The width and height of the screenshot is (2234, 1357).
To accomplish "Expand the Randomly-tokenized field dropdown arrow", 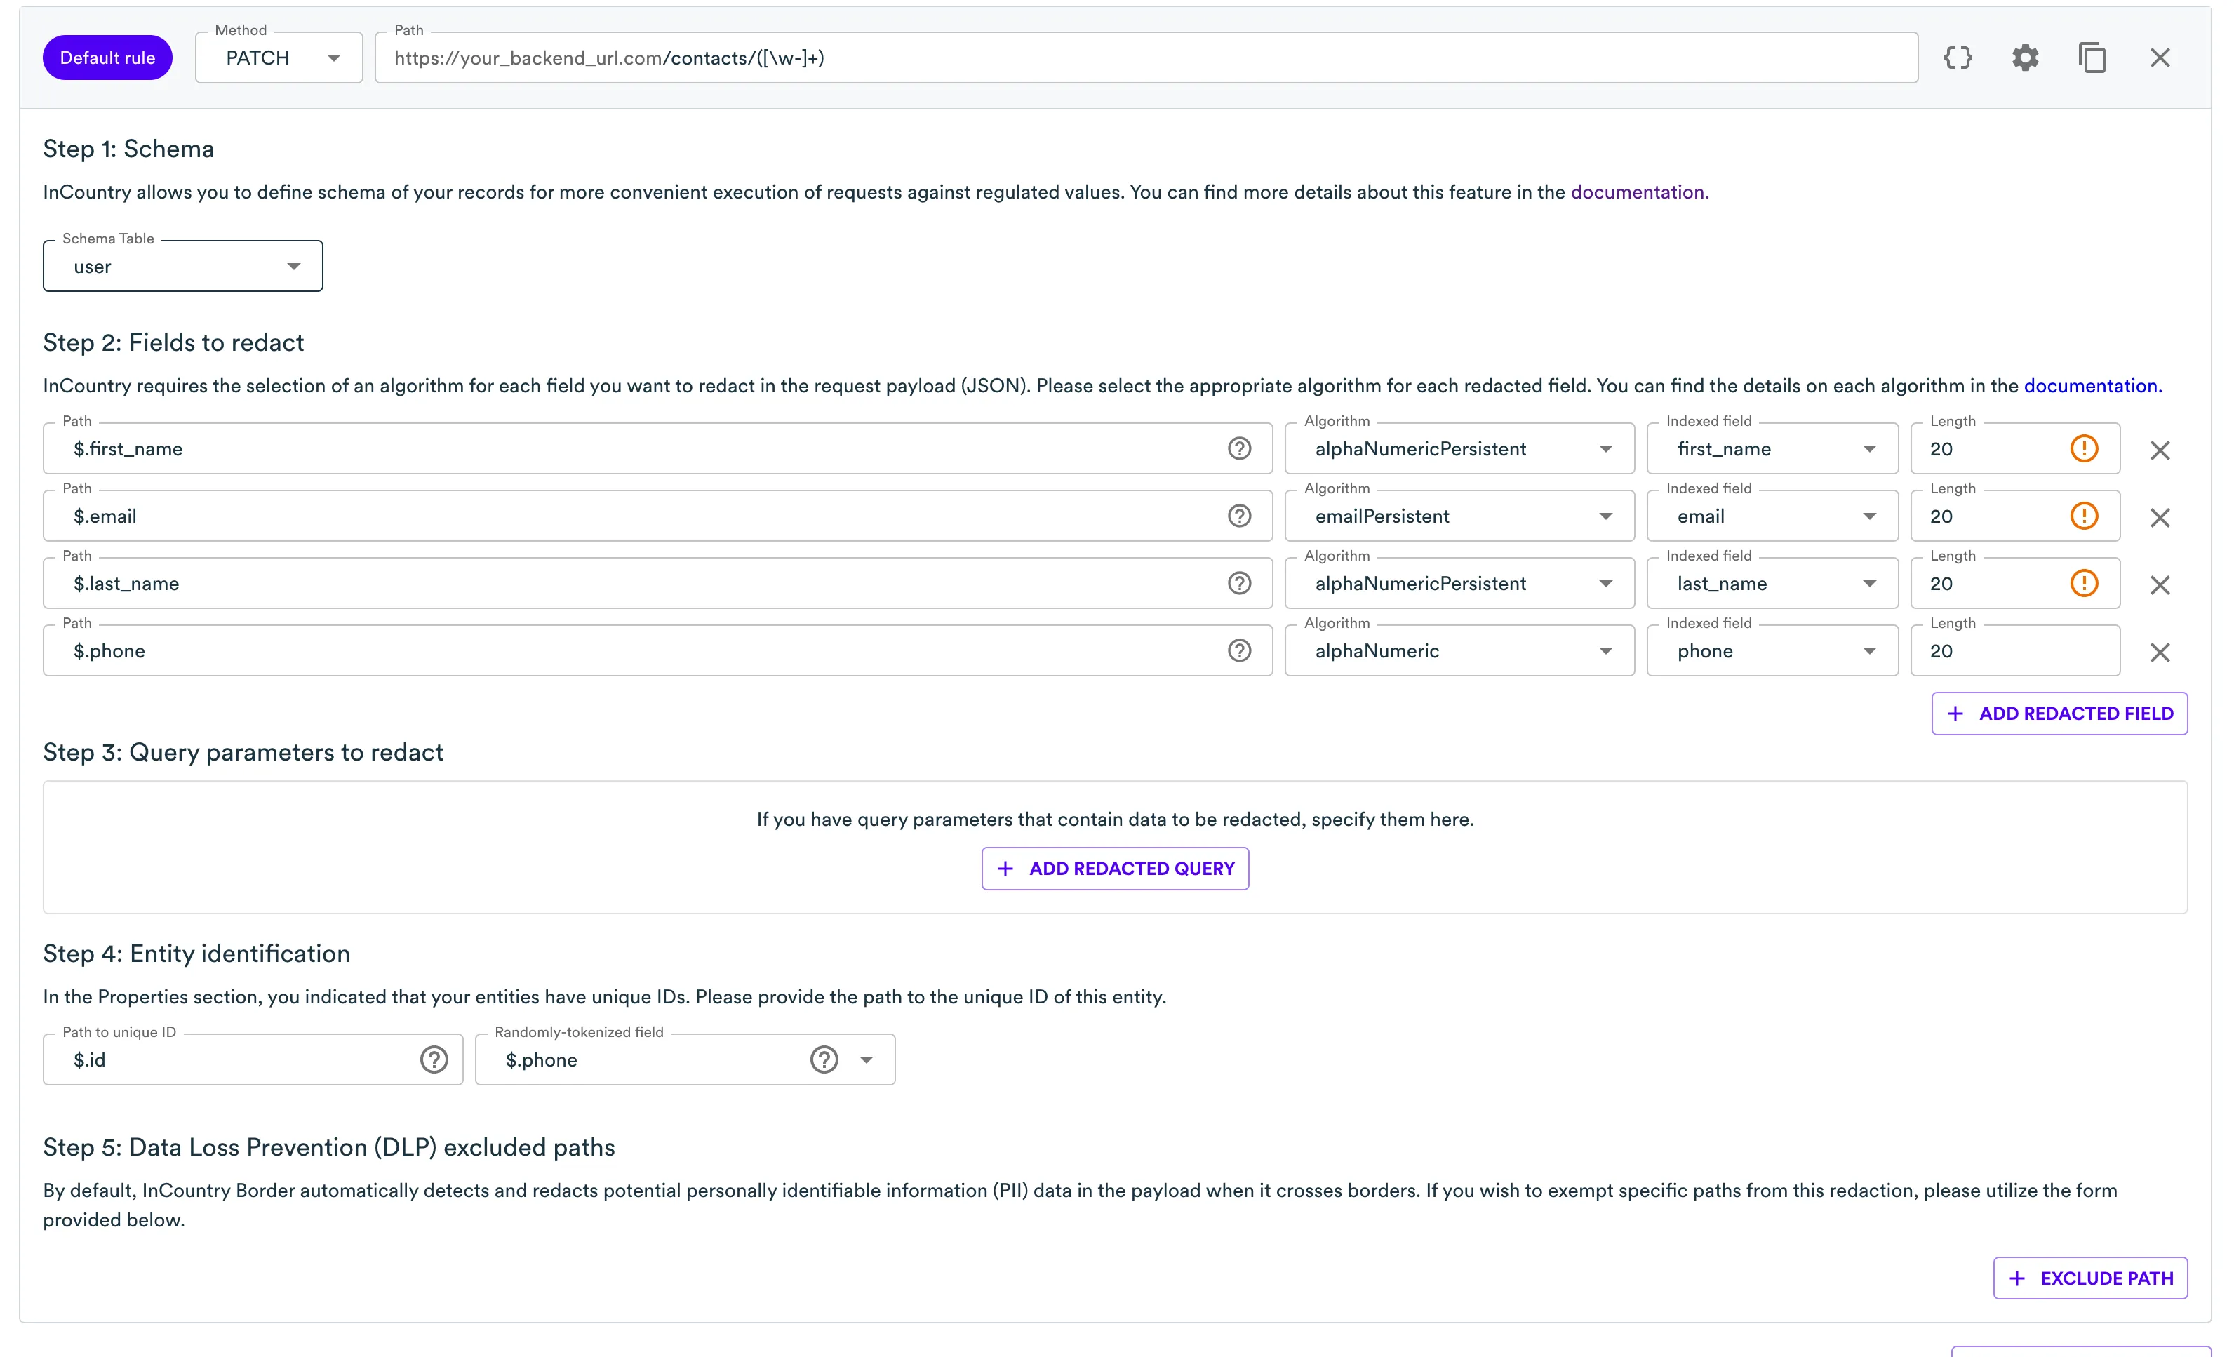I will pyautogui.click(x=867, y=1059).
